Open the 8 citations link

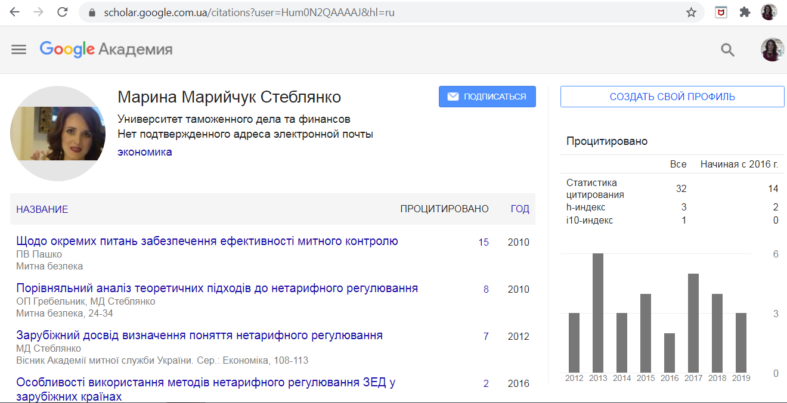pos(486,289)
